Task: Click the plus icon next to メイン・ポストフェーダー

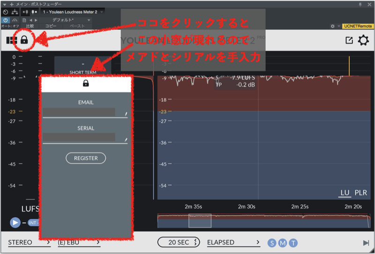Action: click(x=11, y=4)
